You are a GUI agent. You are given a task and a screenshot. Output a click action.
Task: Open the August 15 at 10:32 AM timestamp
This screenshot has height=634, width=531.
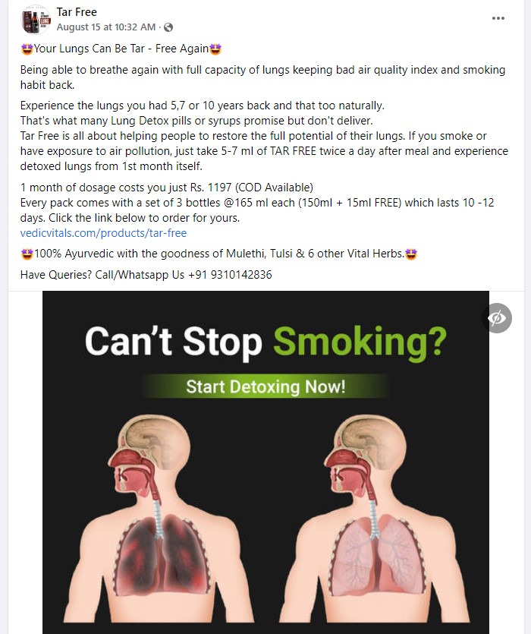(106, 27)
